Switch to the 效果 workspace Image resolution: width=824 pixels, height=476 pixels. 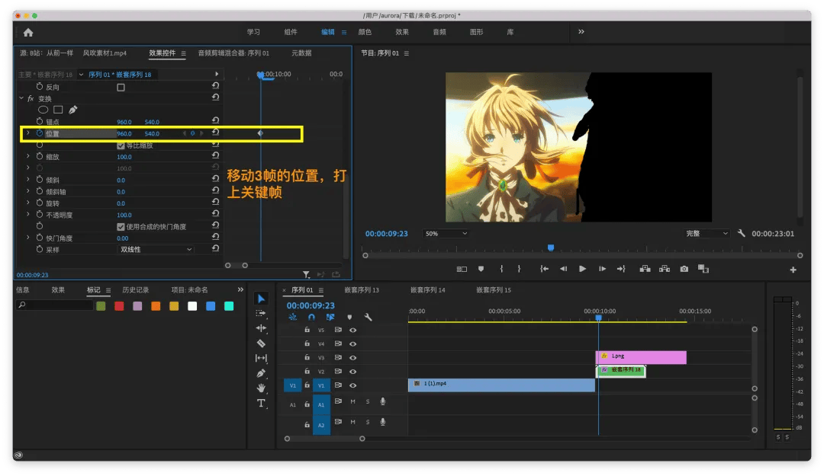click(402, 32)
